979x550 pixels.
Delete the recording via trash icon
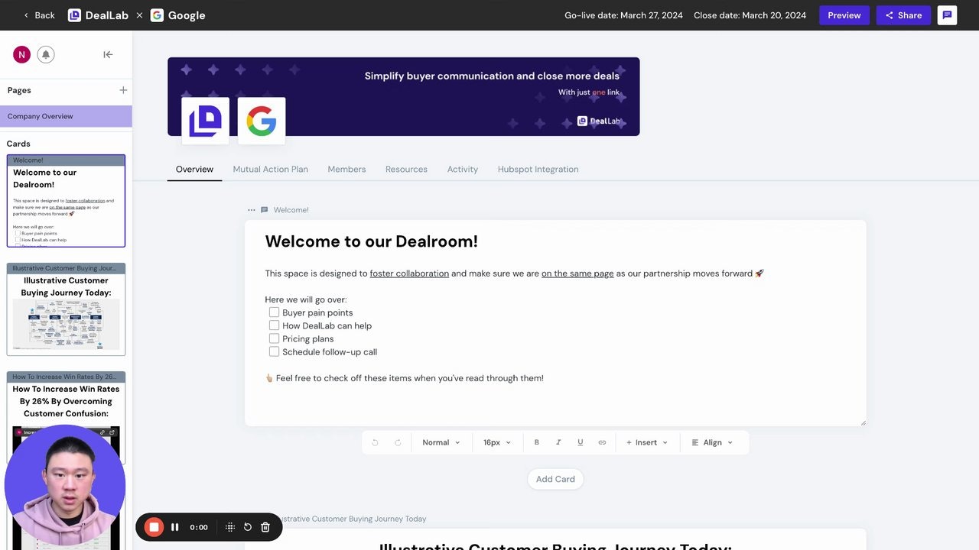coord(265,526)
